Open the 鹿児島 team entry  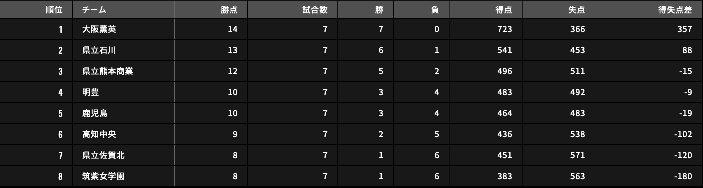click(95, 113)
